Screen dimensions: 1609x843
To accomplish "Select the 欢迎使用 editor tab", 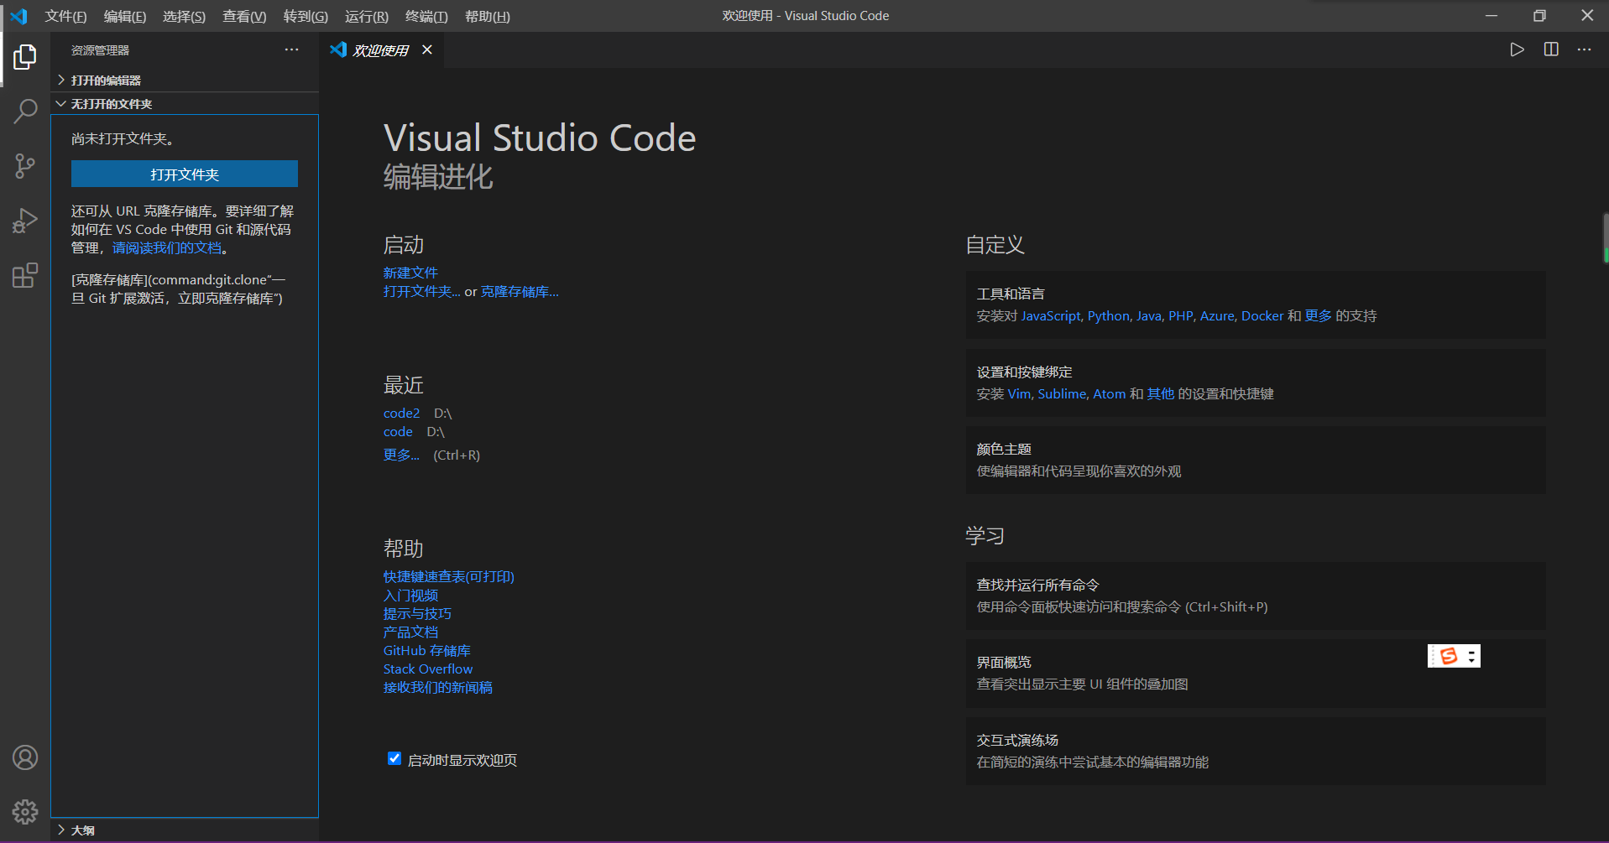I will [x=382, y=49].
